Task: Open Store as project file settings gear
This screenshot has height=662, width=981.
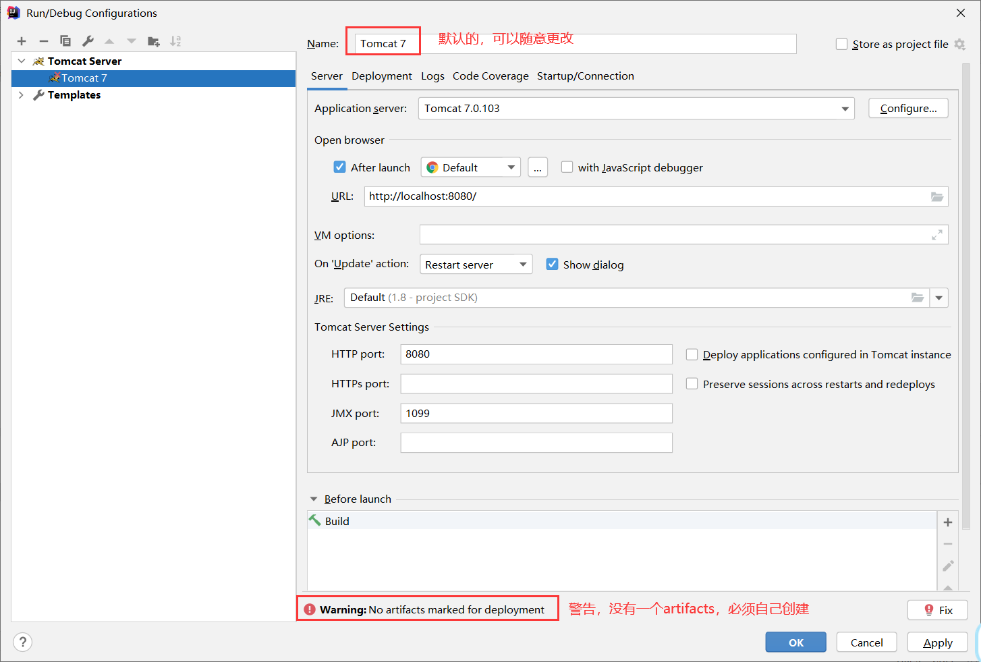Action: 959,45
